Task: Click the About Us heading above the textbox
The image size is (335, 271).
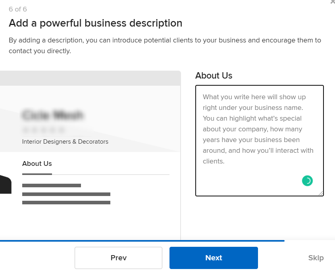Action: click(x=214, y=75)
